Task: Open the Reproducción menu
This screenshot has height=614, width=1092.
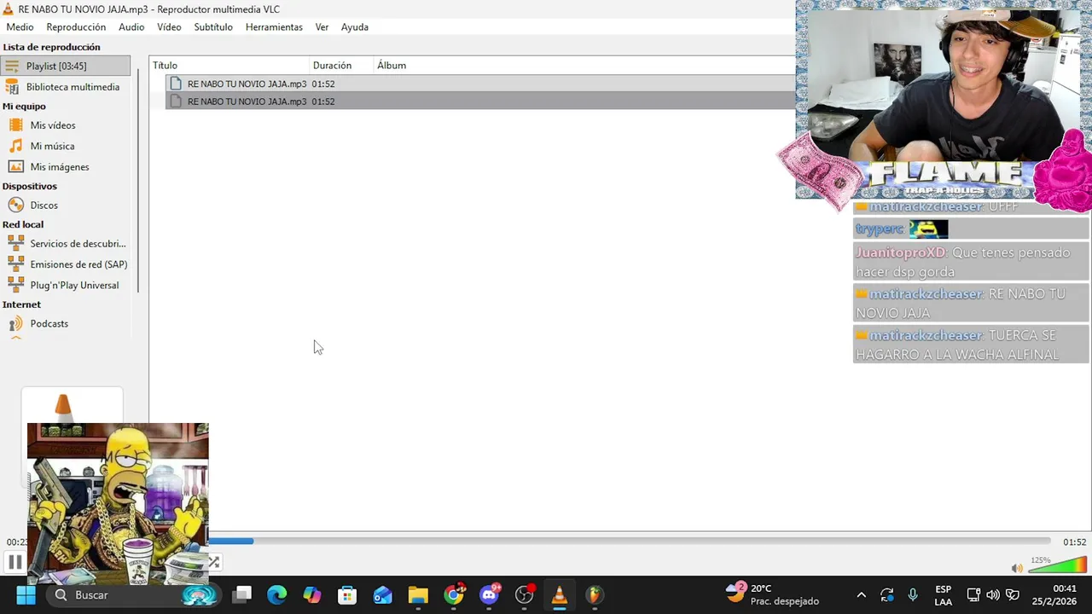Action: [76, 27]
